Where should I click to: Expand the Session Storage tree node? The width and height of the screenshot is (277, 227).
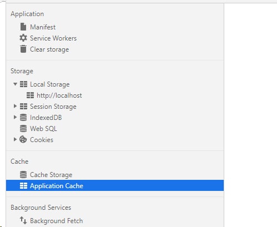coord(15,106)
